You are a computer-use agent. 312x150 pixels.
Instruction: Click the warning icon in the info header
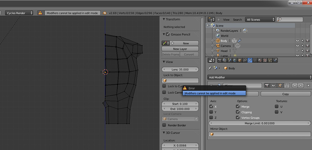point(40,13)
